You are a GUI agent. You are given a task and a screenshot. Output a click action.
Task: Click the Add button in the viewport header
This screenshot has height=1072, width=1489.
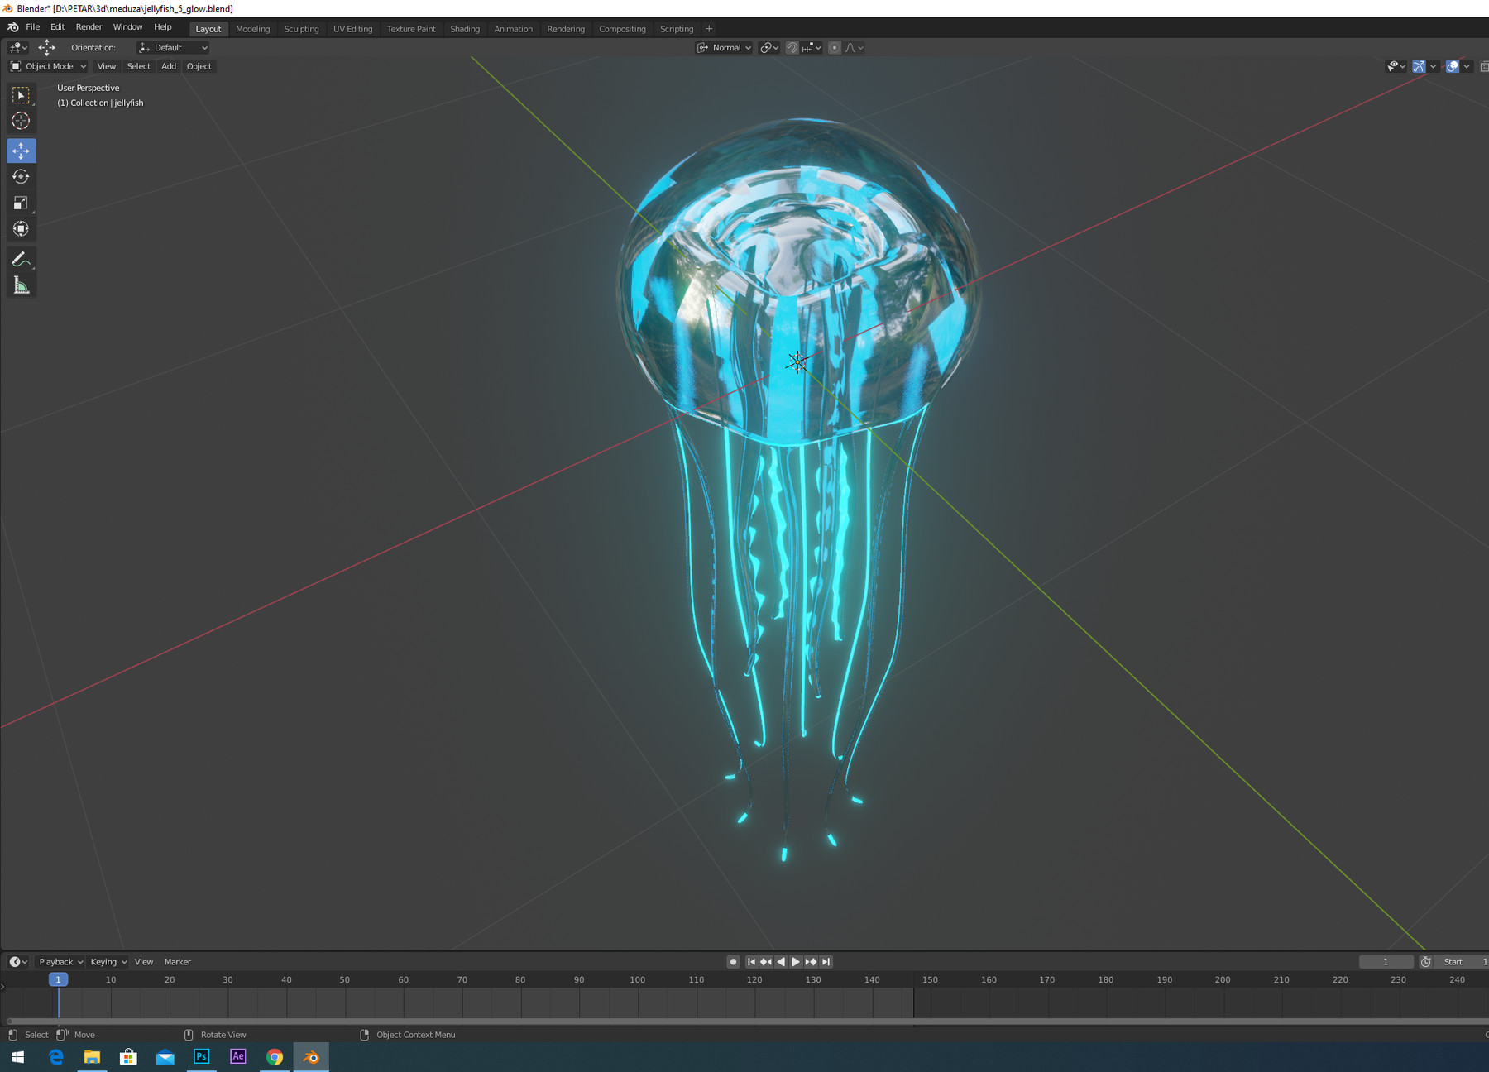click(x=168, y=66)
